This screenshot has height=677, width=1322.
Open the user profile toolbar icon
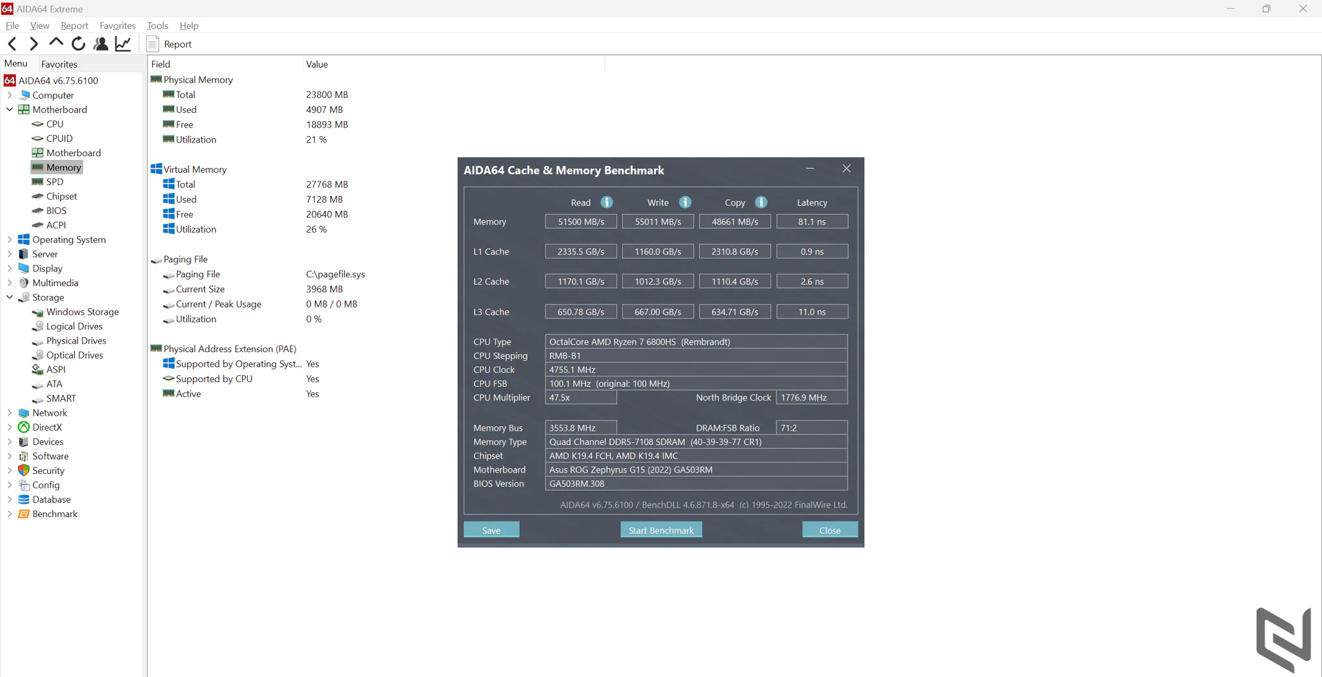pos(101,44)
